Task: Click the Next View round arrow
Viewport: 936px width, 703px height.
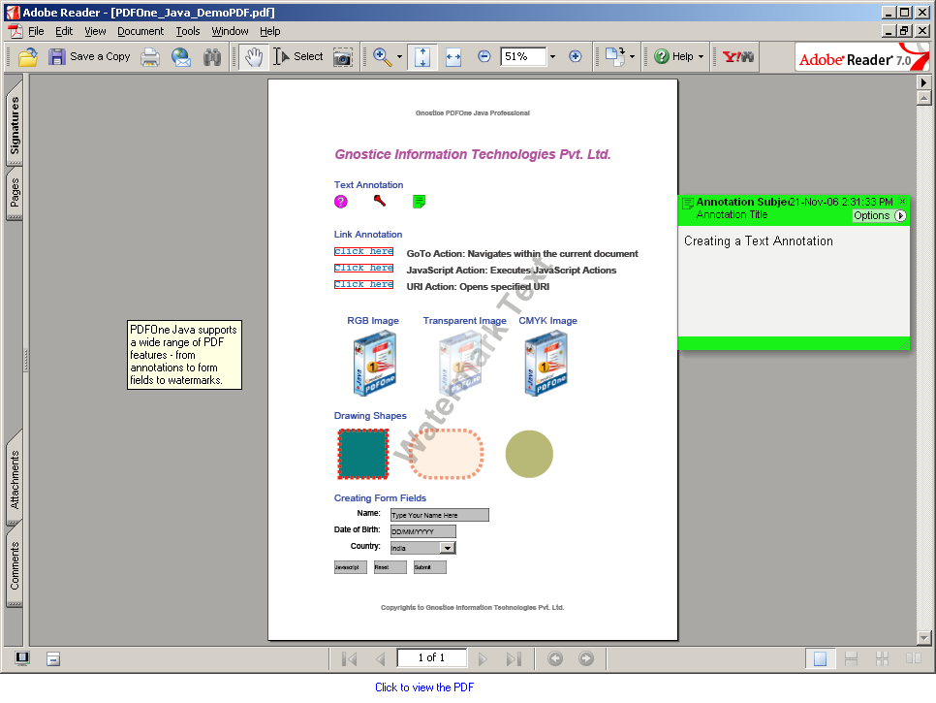Action: coord(586,658)
